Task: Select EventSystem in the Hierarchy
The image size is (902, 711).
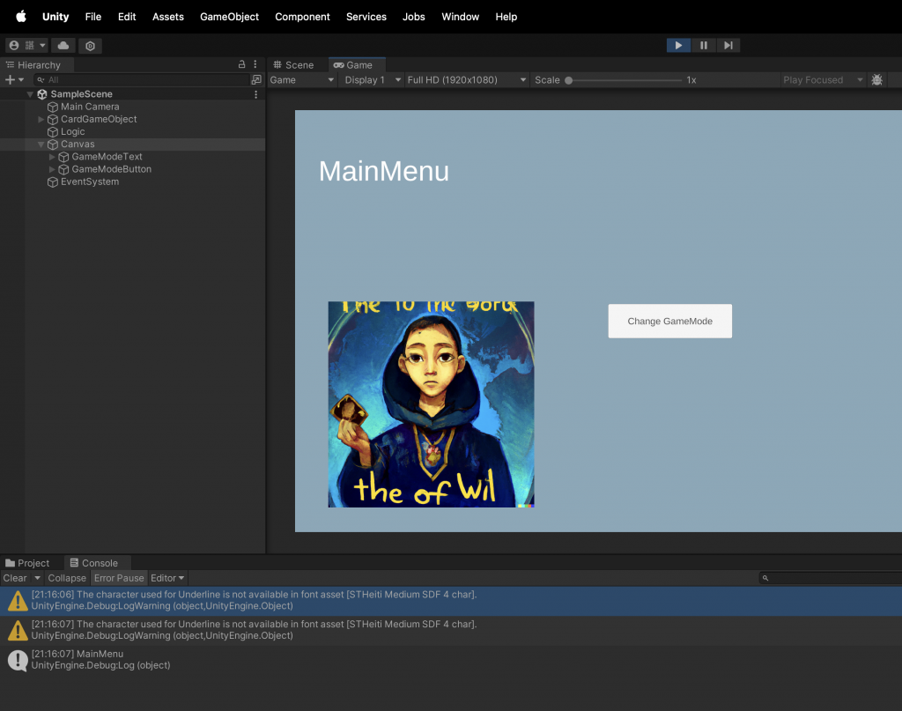Action: pos(90,181)
